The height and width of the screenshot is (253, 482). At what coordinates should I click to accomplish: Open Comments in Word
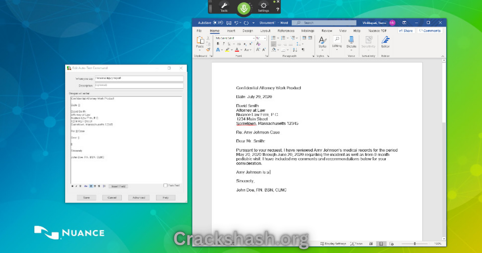[430, 31]
